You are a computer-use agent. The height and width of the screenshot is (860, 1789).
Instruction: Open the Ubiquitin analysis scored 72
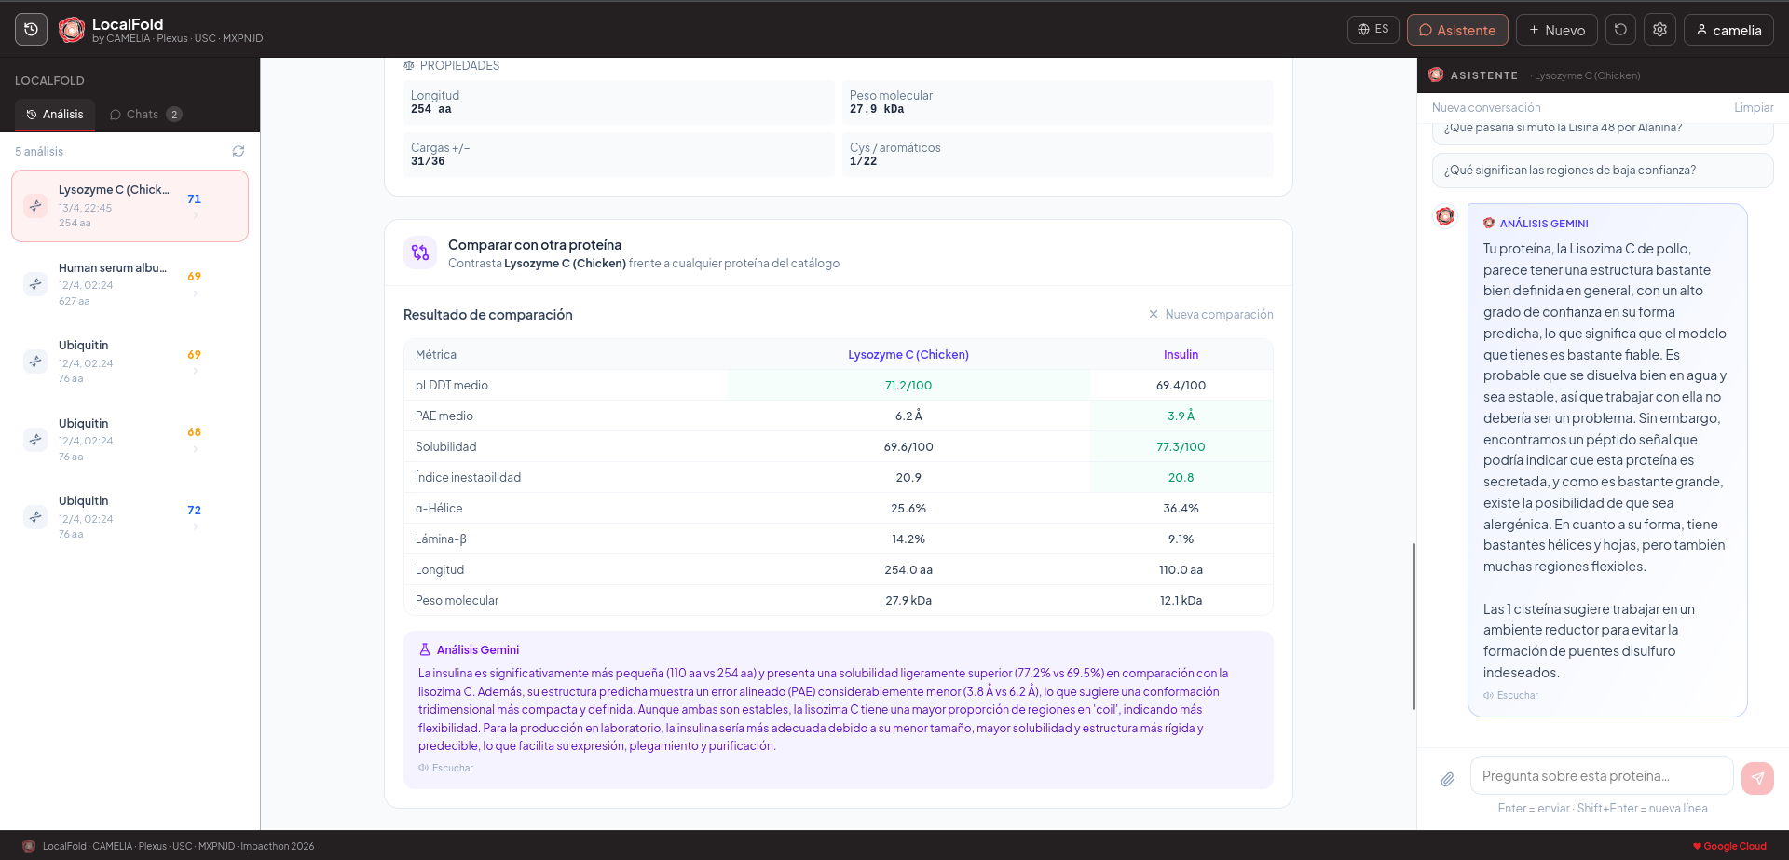130,517
